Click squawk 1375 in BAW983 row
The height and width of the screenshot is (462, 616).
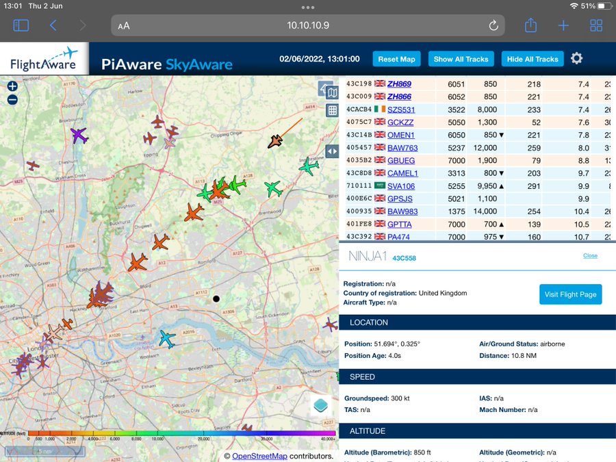point(457,211)
